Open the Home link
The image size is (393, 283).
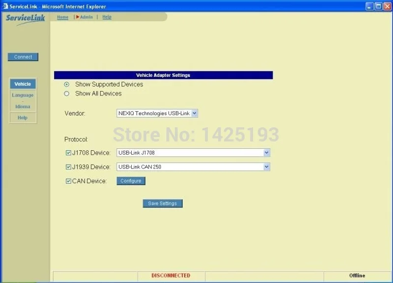[x=63, y=17]
